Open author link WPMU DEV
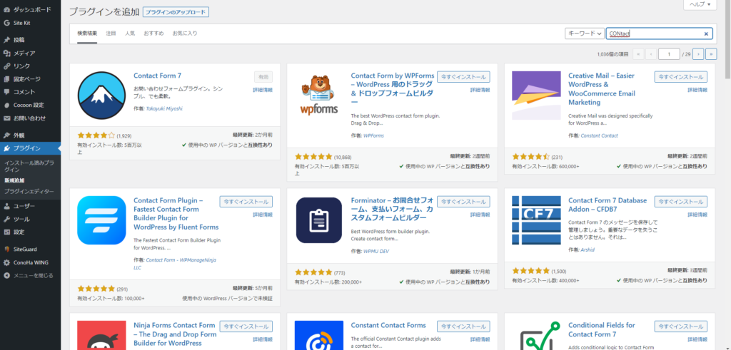This screenshot has width=731, height=350. [375, 251]
